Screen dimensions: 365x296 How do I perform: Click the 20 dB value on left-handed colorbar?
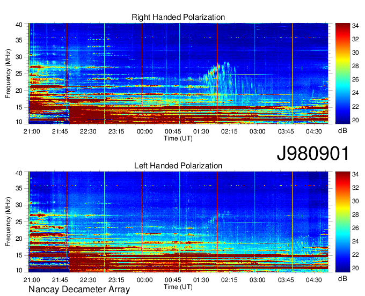[355, 268]
